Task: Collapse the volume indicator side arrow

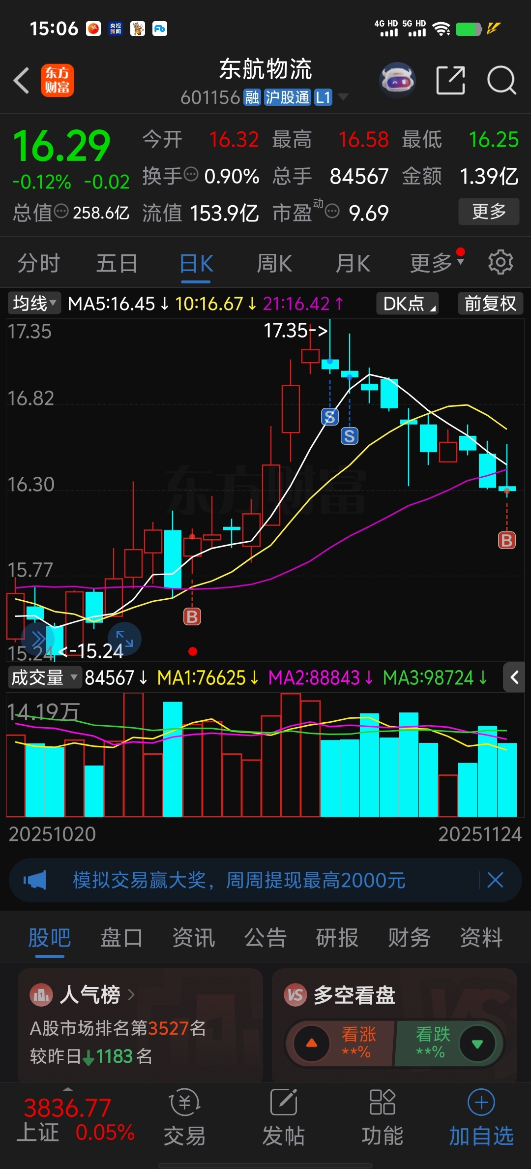Action: (x=514, y=677)
